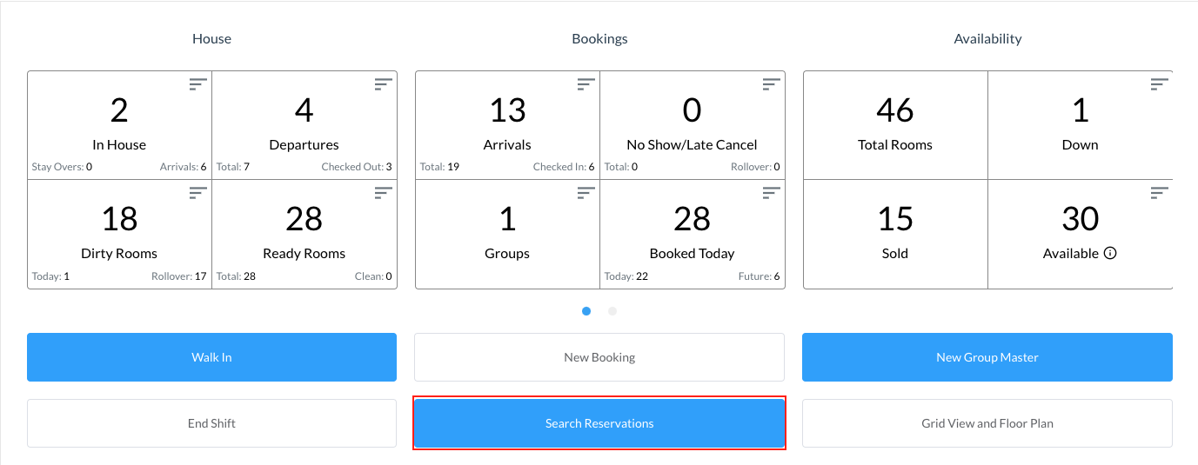Open filter icon on Groups tile
Viewport: 1198px width, 465px height.
pos(586,192)
